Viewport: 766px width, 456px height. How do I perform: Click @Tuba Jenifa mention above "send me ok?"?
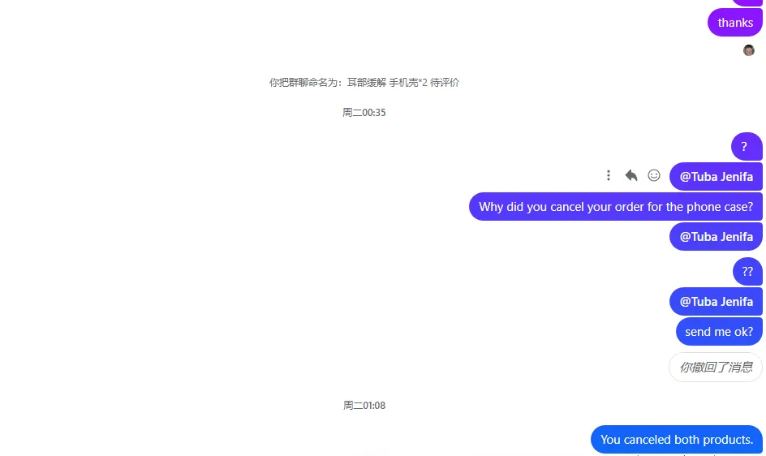click(716, 302)
